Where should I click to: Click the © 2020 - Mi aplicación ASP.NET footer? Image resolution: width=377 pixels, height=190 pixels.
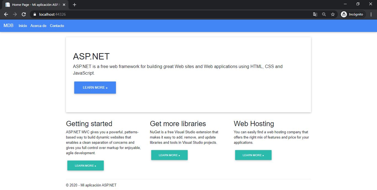91,185
